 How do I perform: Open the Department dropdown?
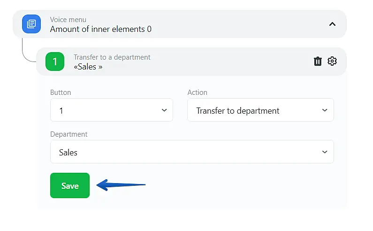(x=192, y=152)
